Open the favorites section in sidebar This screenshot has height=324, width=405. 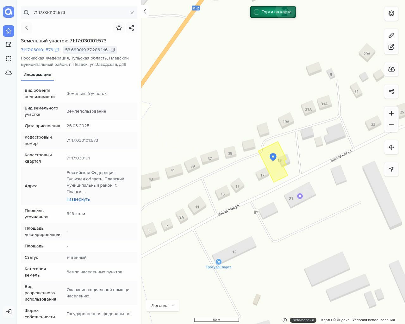pyautogui.click(x=9, y=31)
